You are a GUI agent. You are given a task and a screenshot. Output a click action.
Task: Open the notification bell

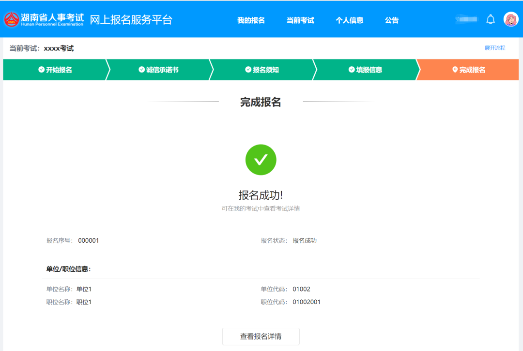click(491, 19)
